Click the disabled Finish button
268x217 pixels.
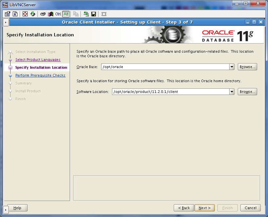228,208
